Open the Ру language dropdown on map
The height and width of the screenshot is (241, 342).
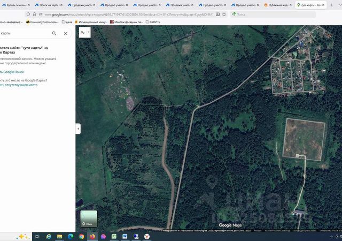click(x=85, y=33)
